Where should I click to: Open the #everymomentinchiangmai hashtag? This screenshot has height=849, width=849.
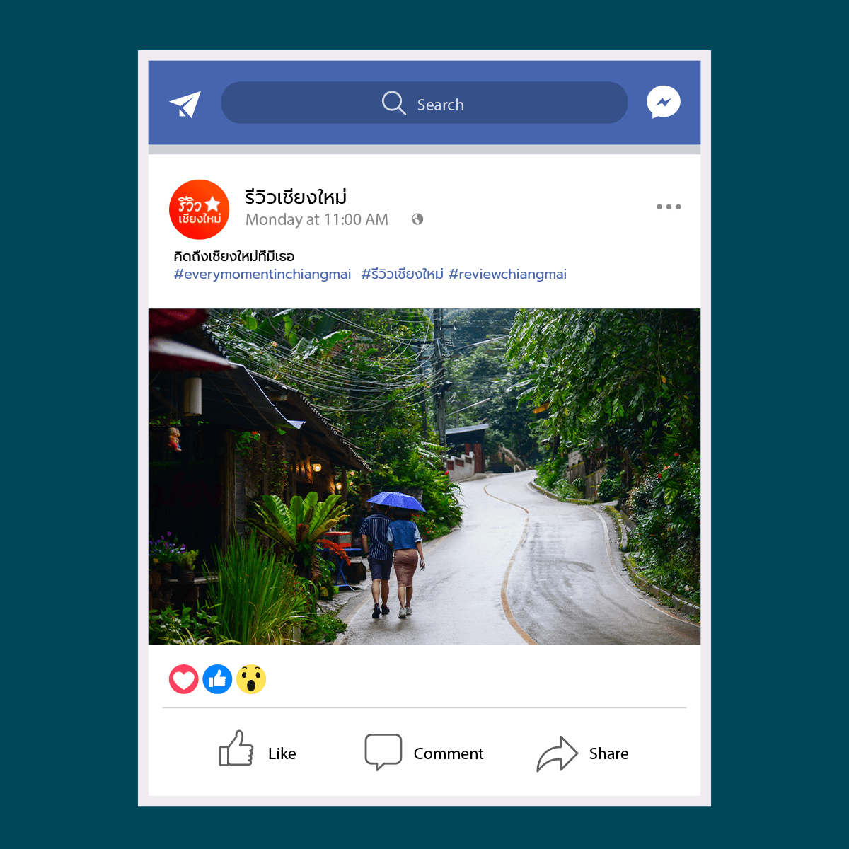point(262,275)
